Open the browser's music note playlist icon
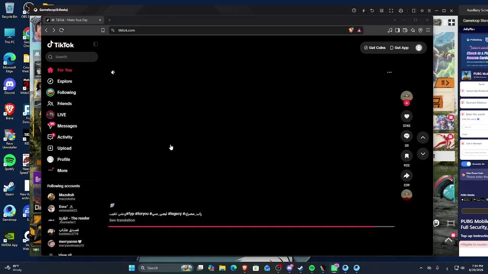 [390, 30]
